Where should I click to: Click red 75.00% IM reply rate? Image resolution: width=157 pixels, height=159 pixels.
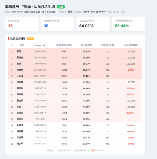click(x=131, y=88)
